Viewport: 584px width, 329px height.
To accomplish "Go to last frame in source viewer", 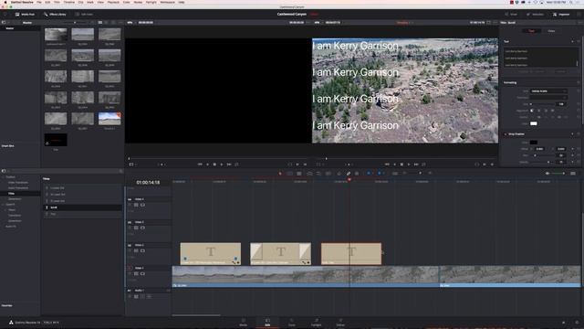I will (x=229, y=164).
